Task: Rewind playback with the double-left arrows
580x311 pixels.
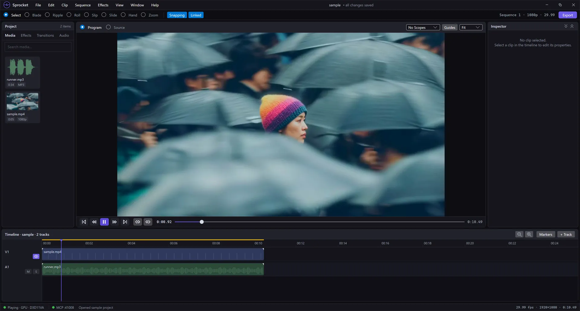Action: [94, 222]
